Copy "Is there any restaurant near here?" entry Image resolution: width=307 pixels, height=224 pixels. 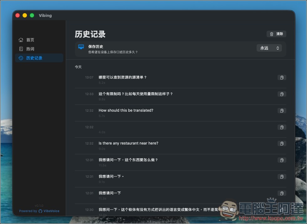282,143
